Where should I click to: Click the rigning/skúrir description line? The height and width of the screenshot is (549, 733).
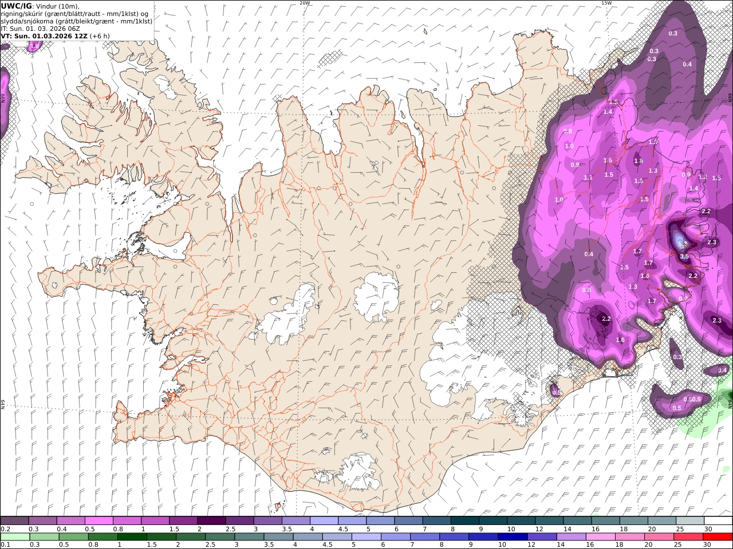tap(74, 13)
